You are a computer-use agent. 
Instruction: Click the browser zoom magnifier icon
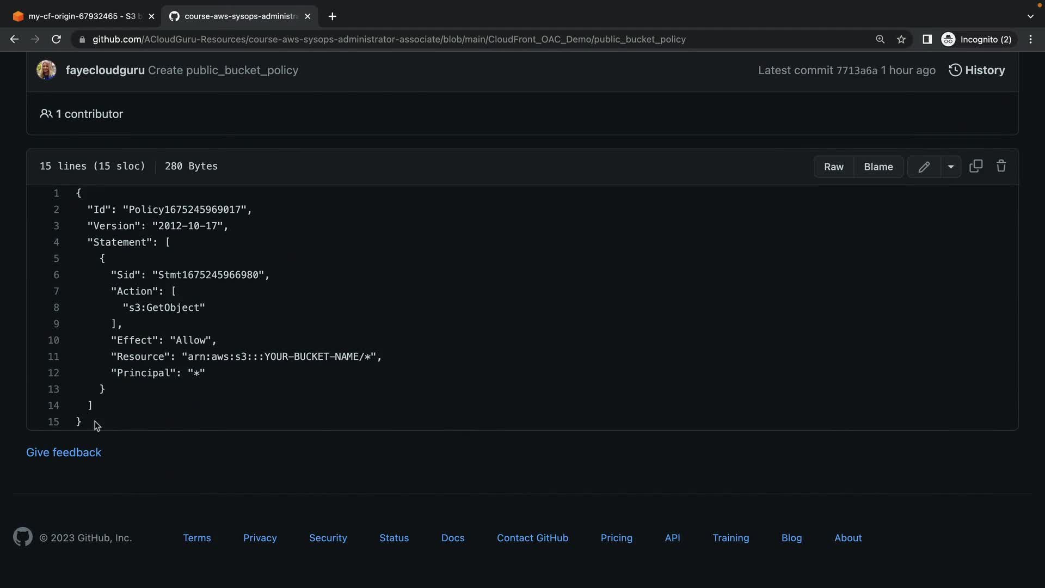[880, 39]
